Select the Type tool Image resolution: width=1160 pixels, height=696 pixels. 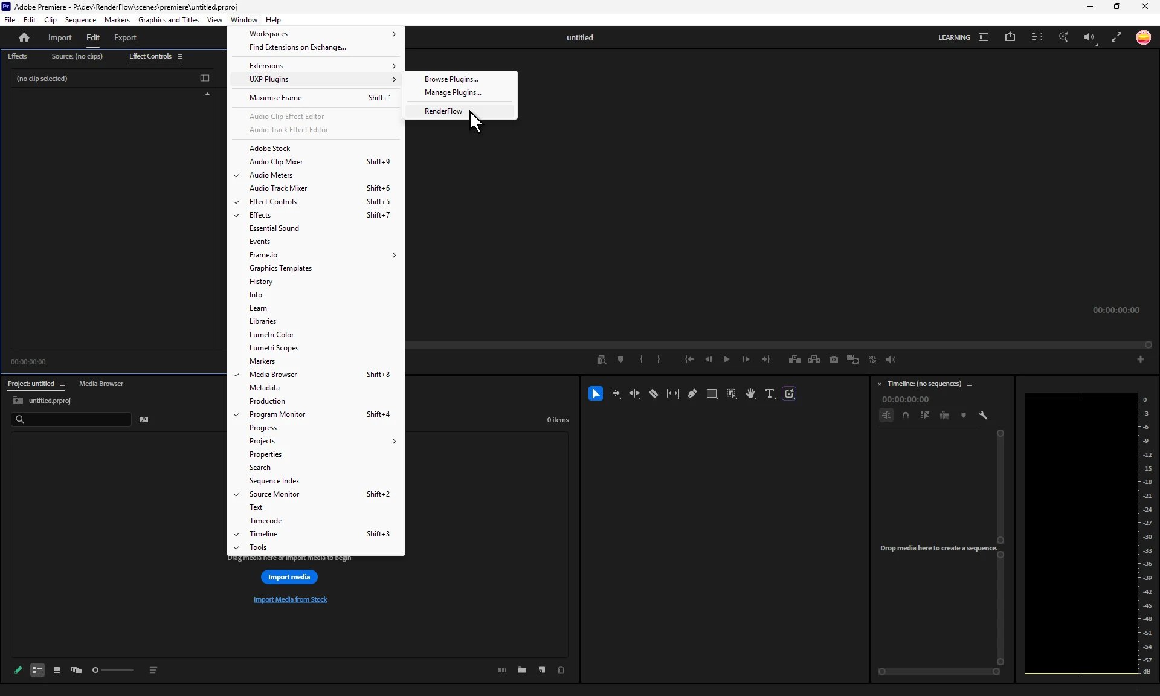pos(770,394)
